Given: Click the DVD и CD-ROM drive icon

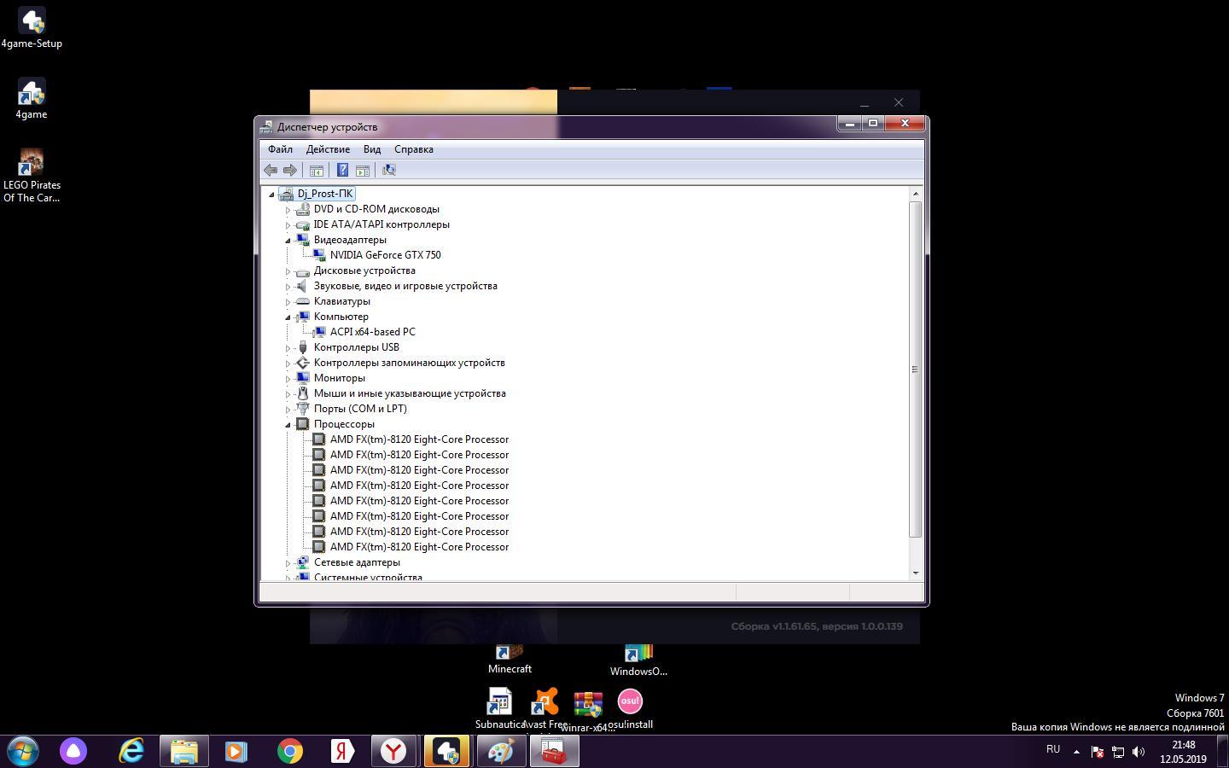Looking at the screenshot, I should point(302,209).
